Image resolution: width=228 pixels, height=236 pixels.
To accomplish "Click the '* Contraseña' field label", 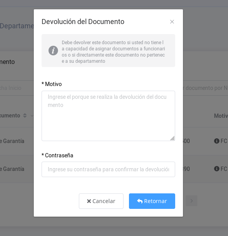I will click(x=57, y=155).
